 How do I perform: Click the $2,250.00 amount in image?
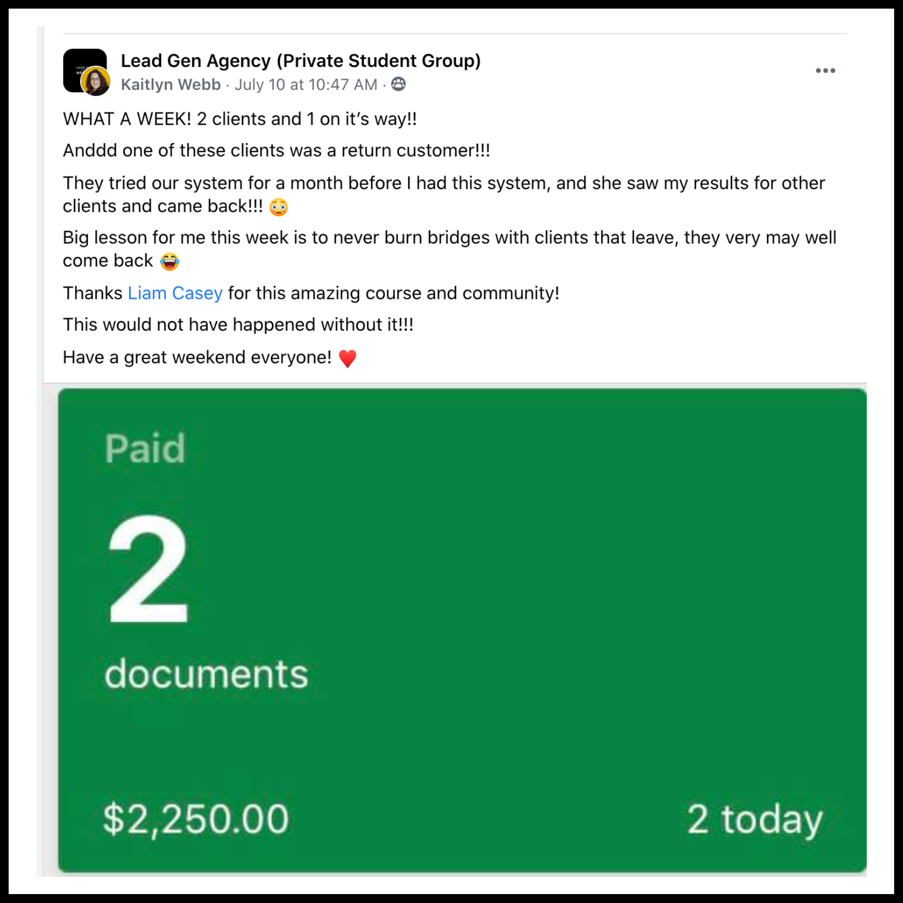pyautogui.click(x=196, y=819)
